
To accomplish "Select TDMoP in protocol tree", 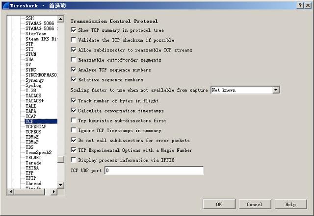I will (32, 142).
